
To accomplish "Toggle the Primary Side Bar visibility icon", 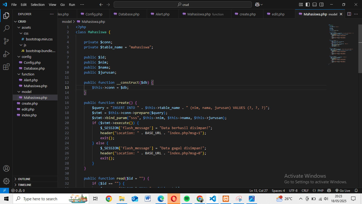I will click(307, 5).
